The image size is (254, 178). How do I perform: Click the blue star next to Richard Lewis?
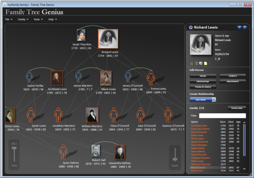coord(190,27)
